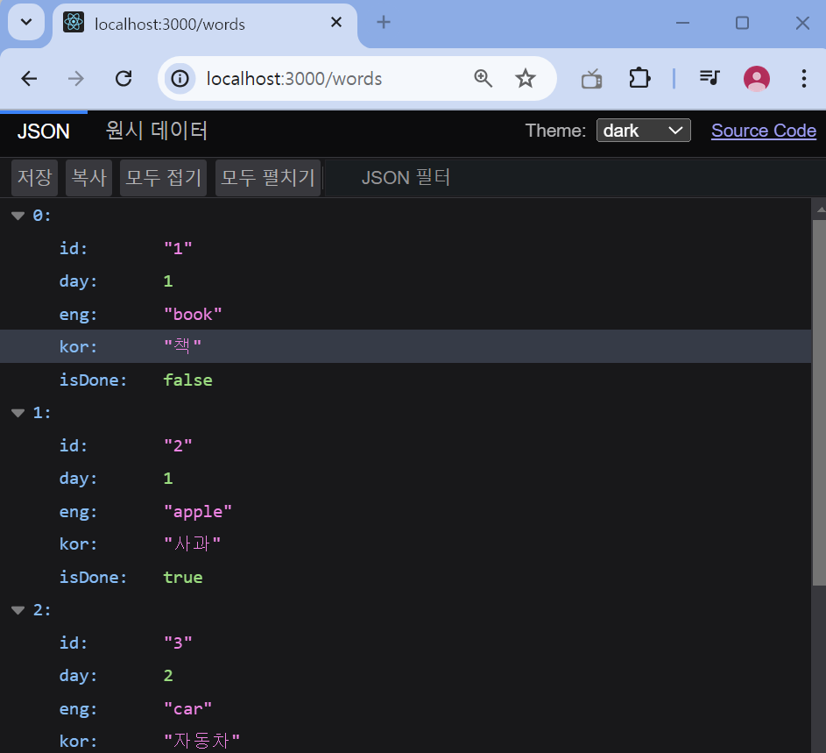Open Chrome three-dot menu
The image size is (826, 753).
tap(803, 79)
